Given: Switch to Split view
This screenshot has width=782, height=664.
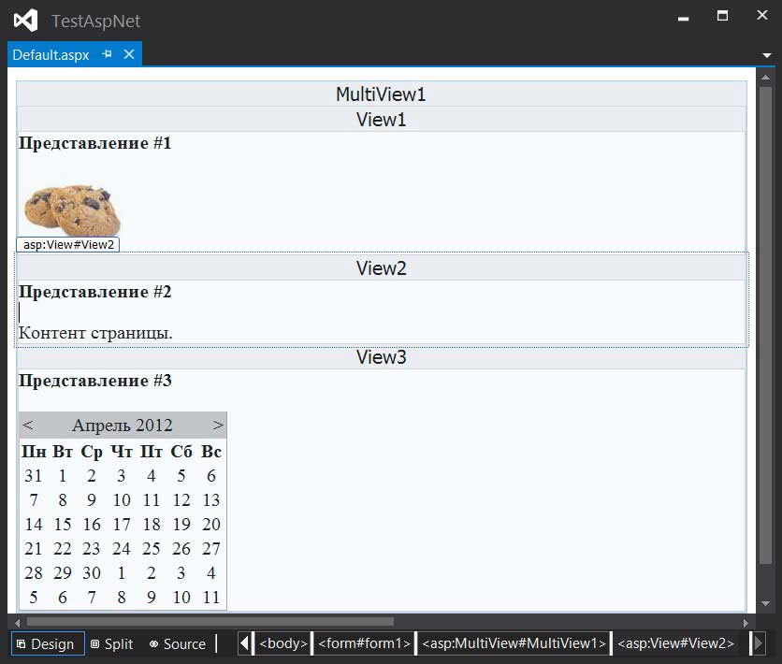Looking at the screenshot, I should pyautogui.click(x=111, y=644).
